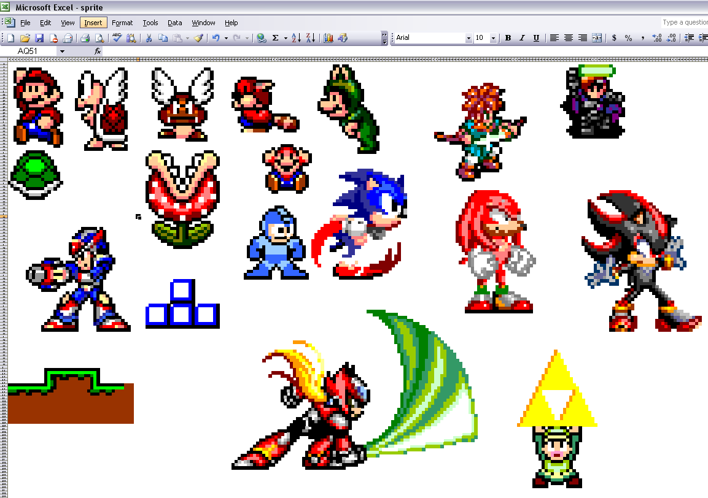Screen dimensions: 708x498
Task: Expand the font size dropdown
Action: click(x=495, y=38)
